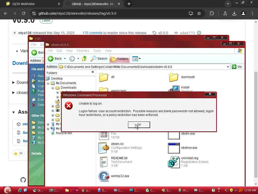
Task: Open the View menu
Action: click(x=69, y=51)
